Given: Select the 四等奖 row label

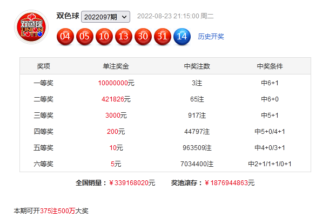Looking at the screenshot, I should click(43, 132).
